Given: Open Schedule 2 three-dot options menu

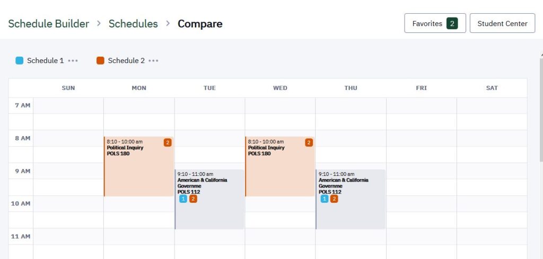Looking at the screenshot, I should pyautogui.click(x=153, y=61).
